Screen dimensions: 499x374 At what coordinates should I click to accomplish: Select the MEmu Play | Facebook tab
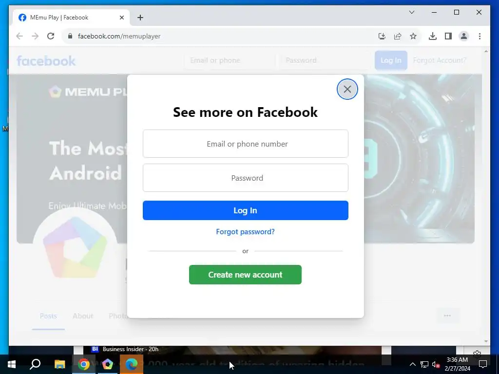[71, 18]
